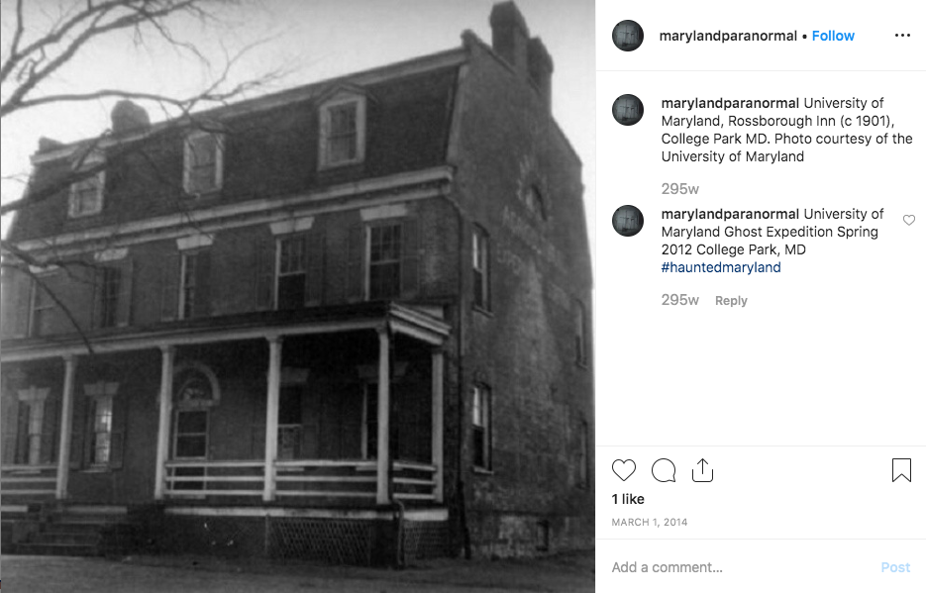Click the Add a comment text field
The image size is (926, 593).
[x=738, y=567]
